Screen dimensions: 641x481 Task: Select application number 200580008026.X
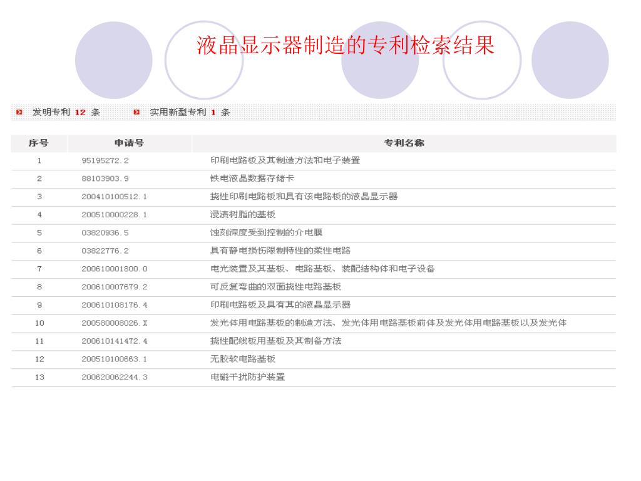click(x=115, y=323)
